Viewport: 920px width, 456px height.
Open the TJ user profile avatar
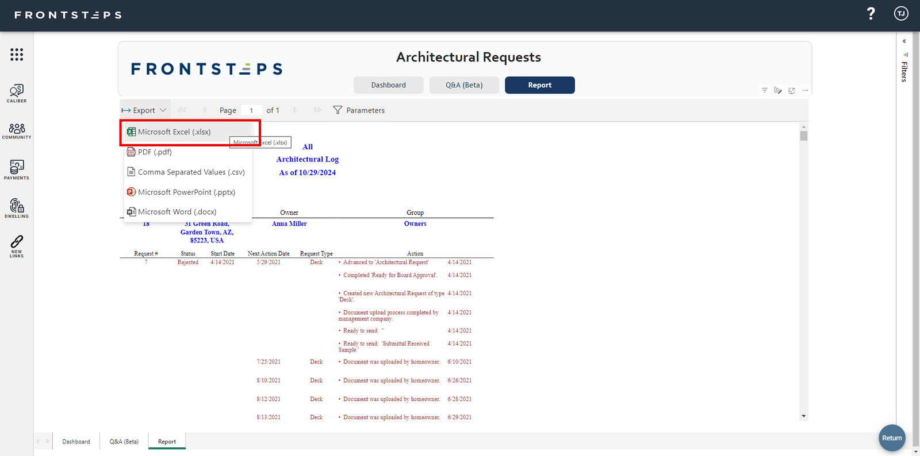[901, 14]
